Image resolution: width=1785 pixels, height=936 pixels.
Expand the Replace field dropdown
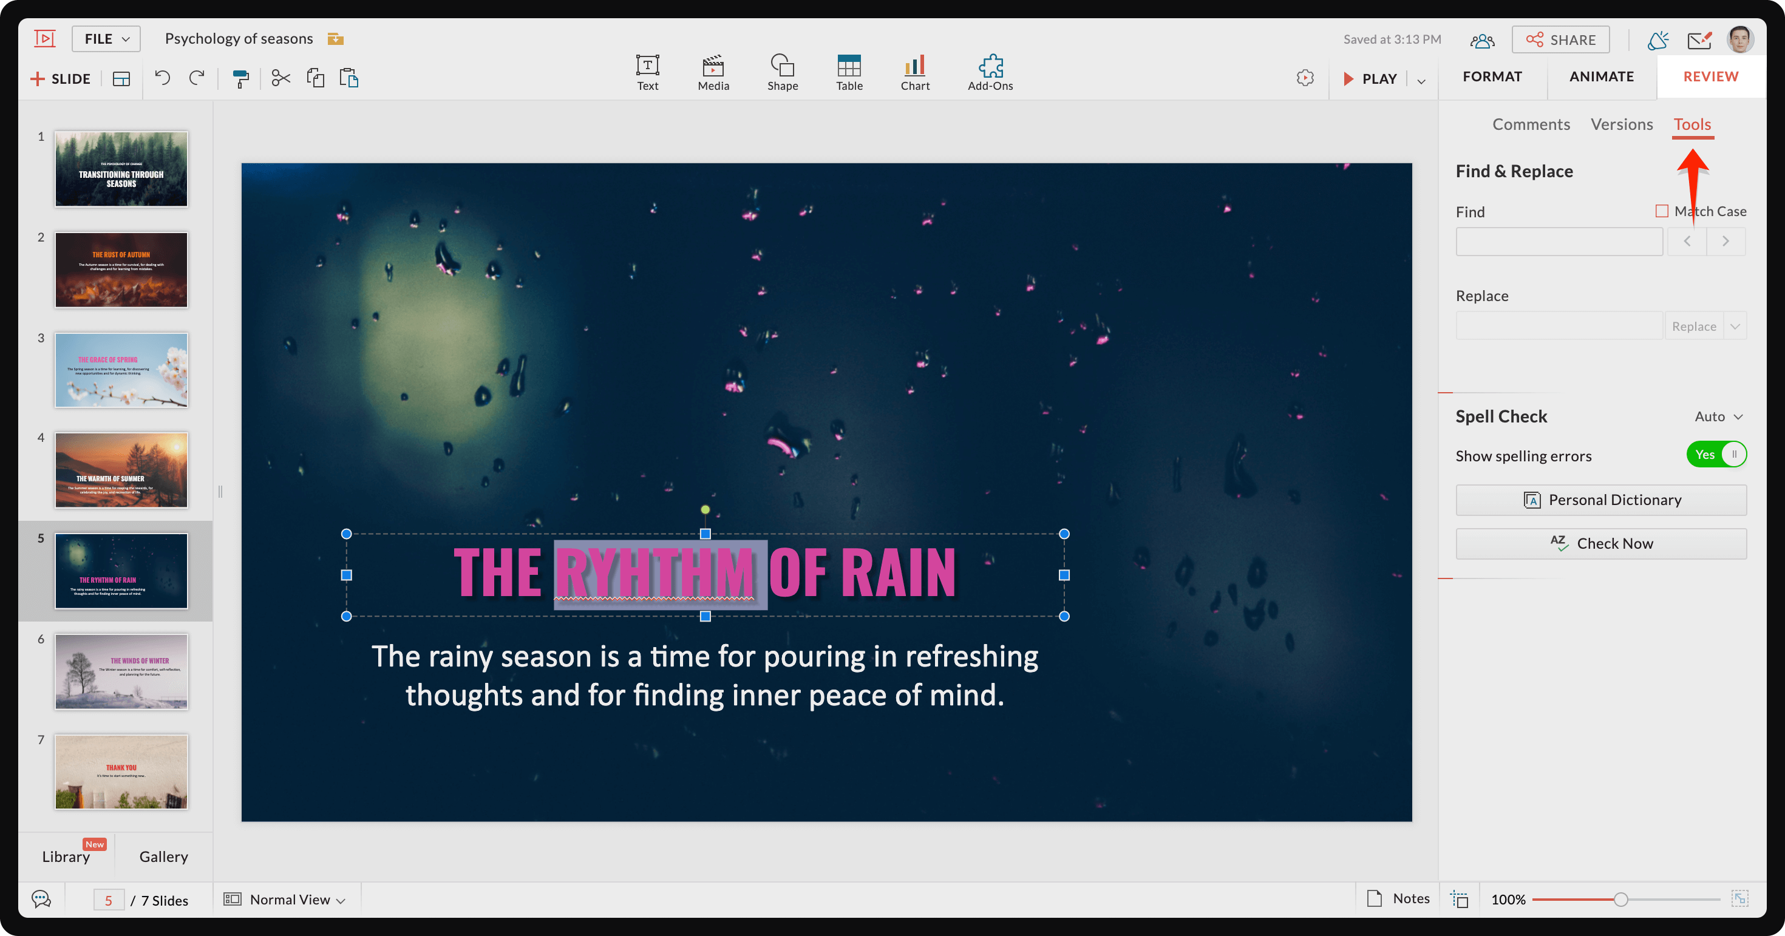[1735, 327]
